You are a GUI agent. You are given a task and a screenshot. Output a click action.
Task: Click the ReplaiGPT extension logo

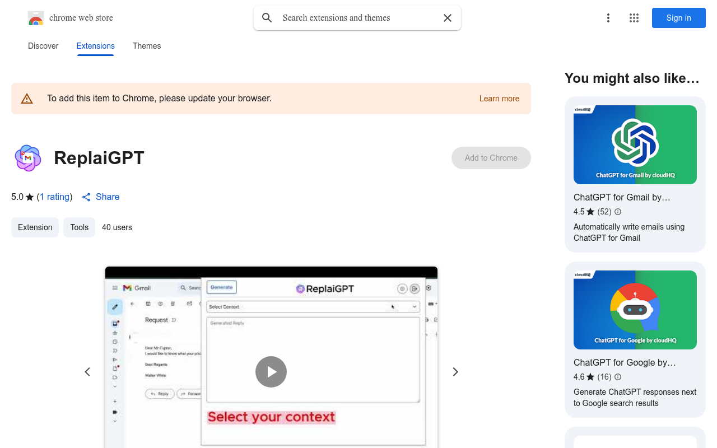pos(27,158)
